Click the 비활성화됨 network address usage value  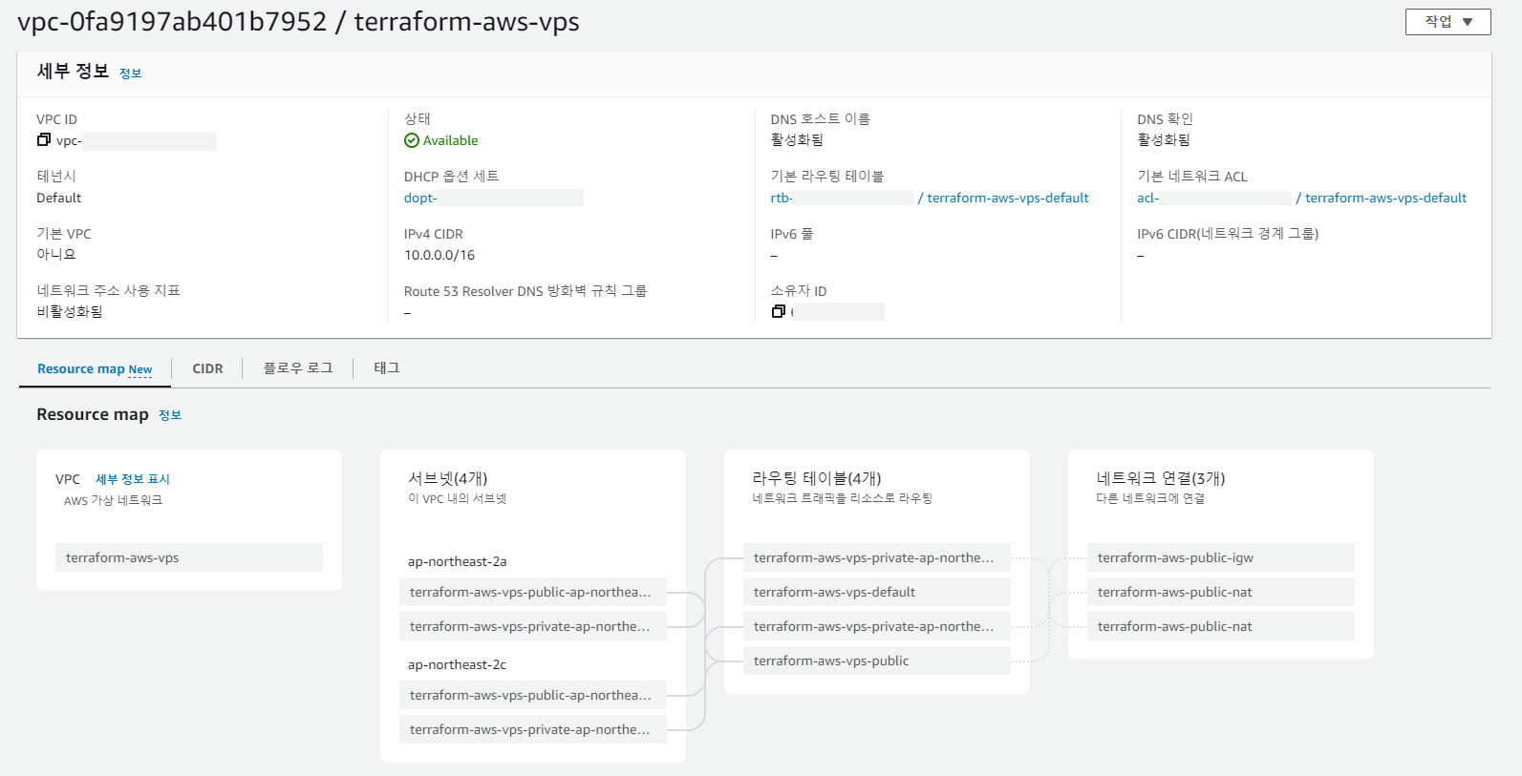point(70,312)
